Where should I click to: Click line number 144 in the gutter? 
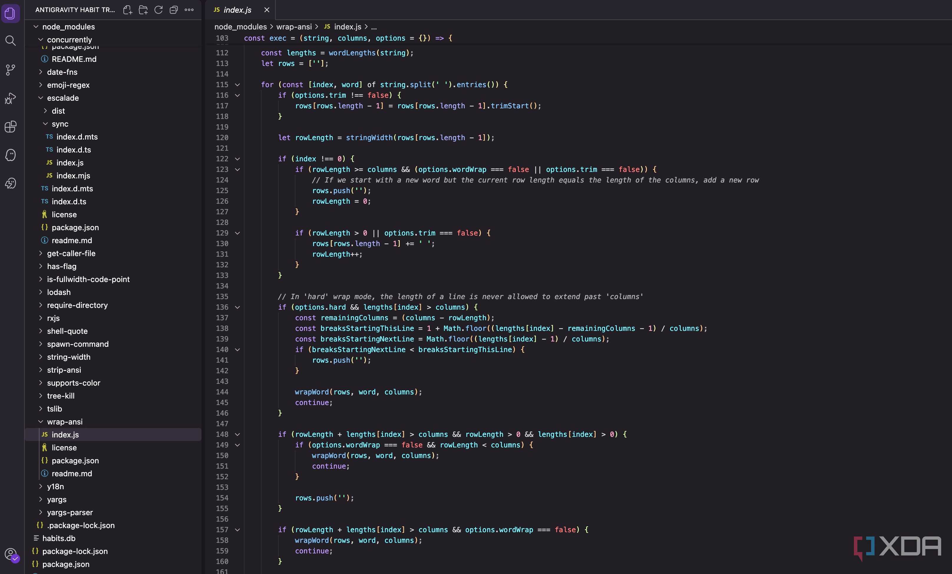click(x=222, y=392)
